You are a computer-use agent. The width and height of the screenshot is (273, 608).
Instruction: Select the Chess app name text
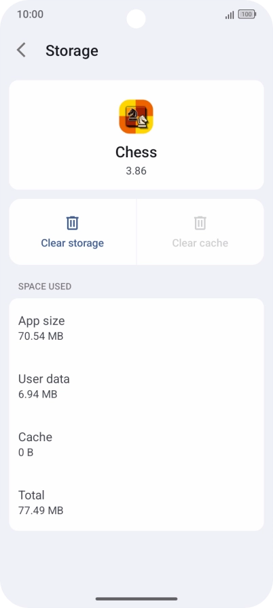coord(136,152)
